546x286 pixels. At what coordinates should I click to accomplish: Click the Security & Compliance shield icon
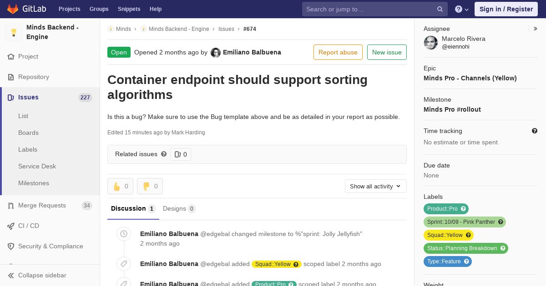(x=11, y=247)
